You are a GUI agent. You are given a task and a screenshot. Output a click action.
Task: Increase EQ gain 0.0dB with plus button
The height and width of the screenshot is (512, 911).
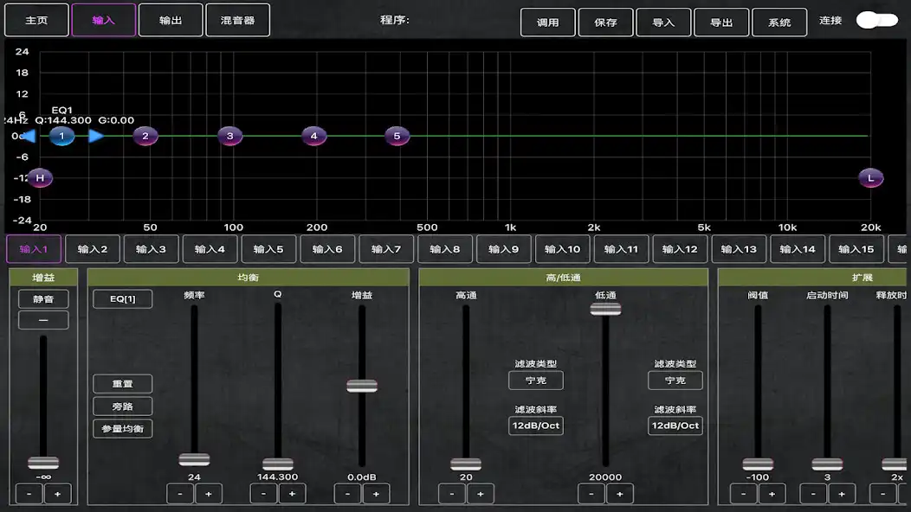[x=376, y=494]
